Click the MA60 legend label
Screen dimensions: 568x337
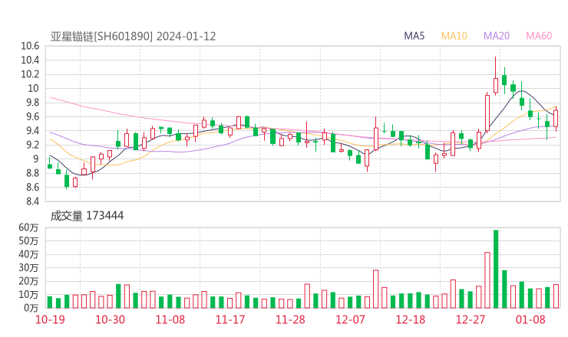pyautogui.click(x=539, y=36)
